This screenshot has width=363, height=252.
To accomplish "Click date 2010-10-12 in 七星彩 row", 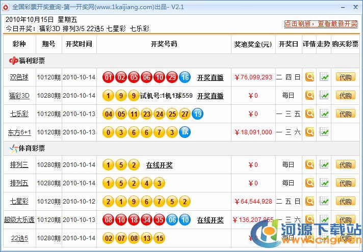I will coord(79,202).
